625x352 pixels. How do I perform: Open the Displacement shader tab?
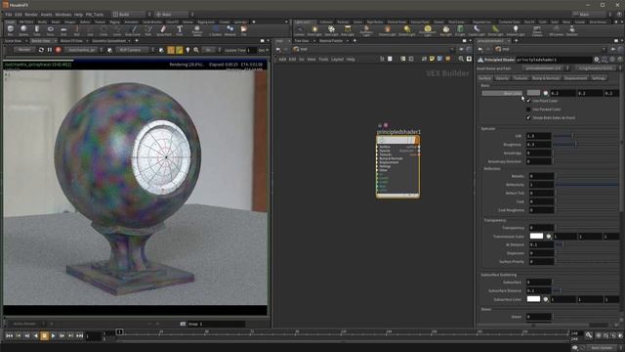[575, 78]
